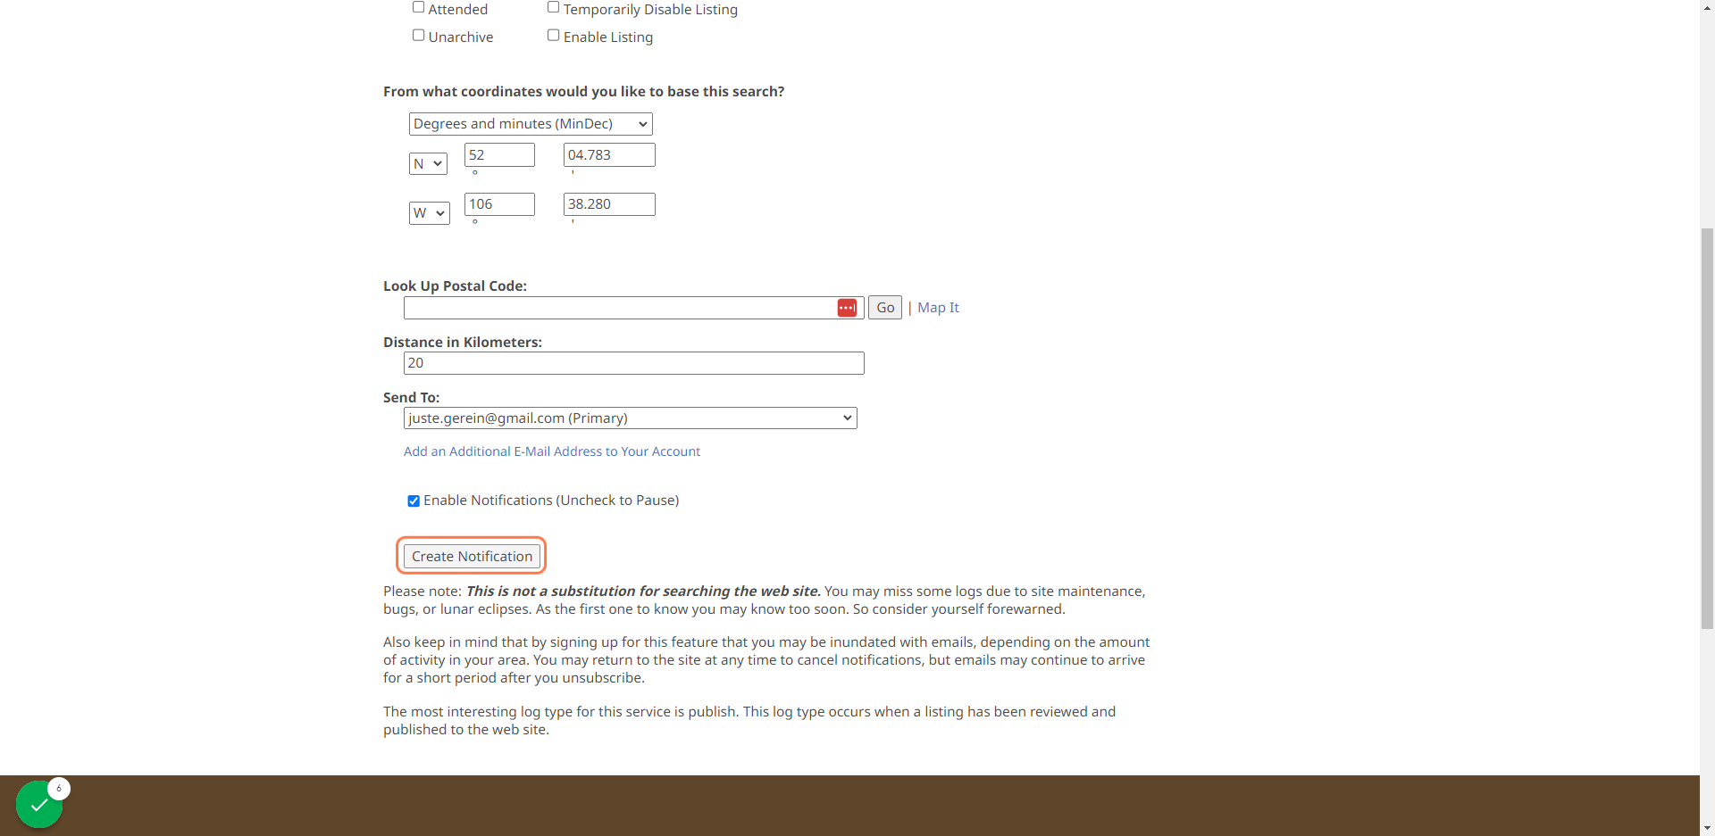Check the Unarchive checkbox

pyautogui.click(x=418, y=36)
